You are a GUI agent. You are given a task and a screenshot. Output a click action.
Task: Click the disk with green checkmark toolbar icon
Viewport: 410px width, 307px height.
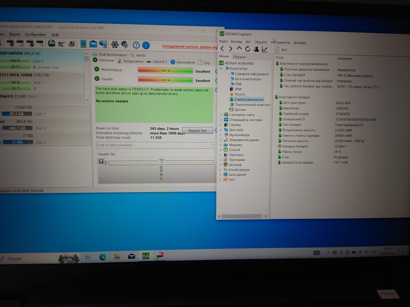coord(31,43)
